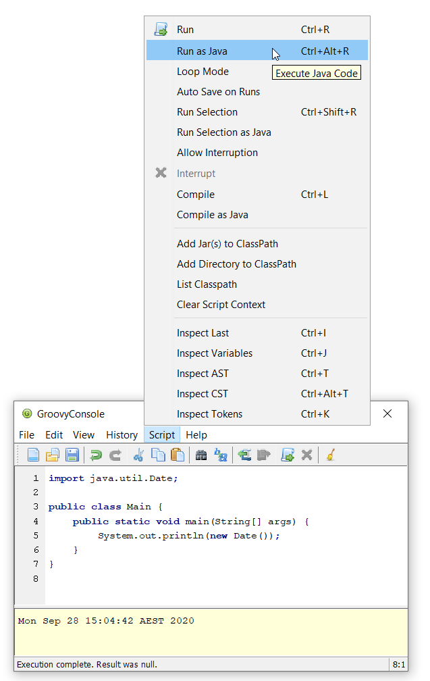Click the Run Script toolbar icon

[x=288, y=455]
